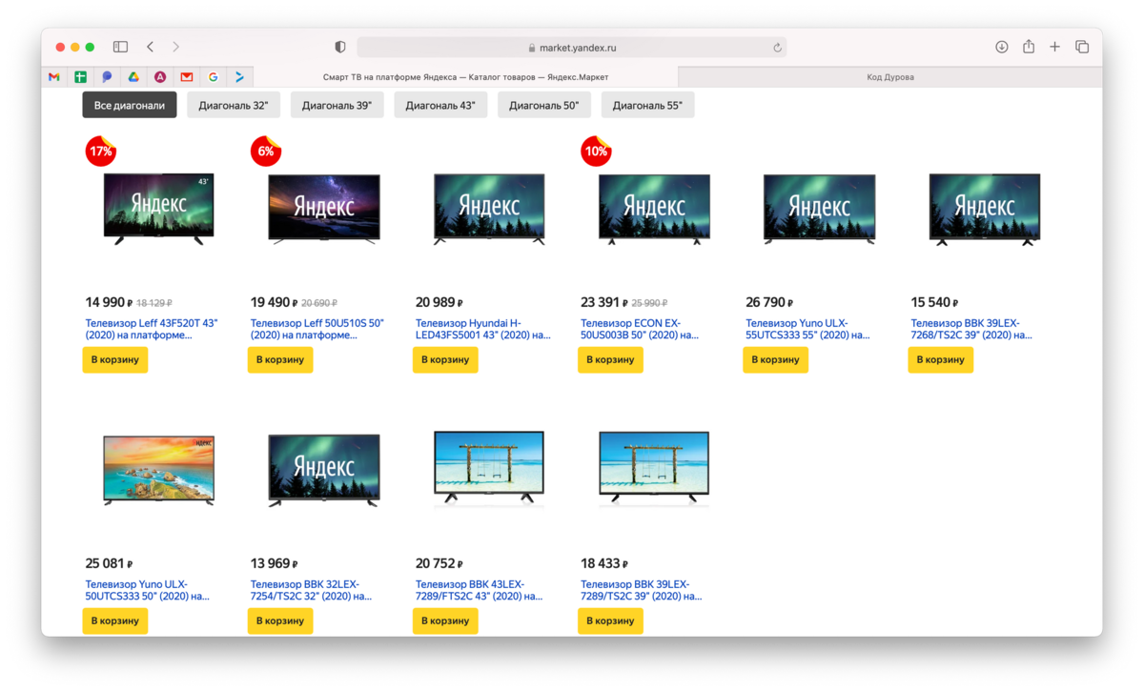Image resolution: width=1144 pixels, height=691 pixels.
Task: Click ECON EX-50US003B TV image
Action: (654, 210)
